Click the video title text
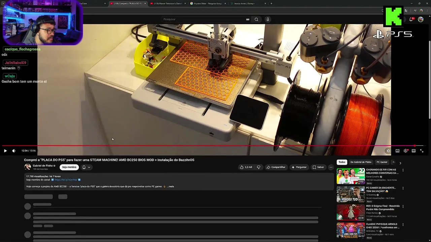Screen dimensions: 431x242 pos(109,160)
